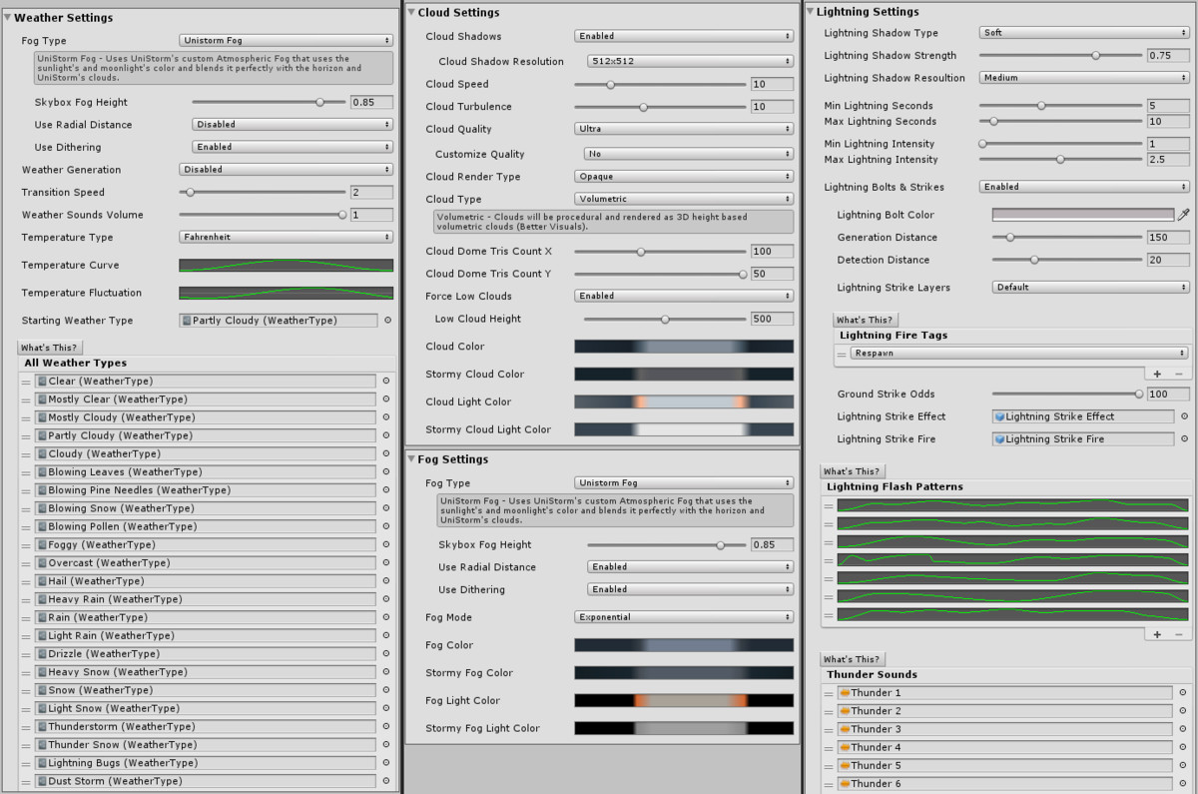Grab the drag handle of Hail weather type

pyautogui.click(x=26, y=581)
